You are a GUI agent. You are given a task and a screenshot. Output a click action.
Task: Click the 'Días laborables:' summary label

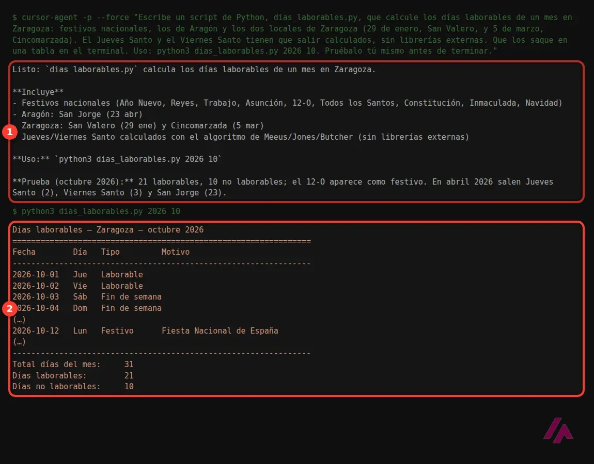point(50,375)
